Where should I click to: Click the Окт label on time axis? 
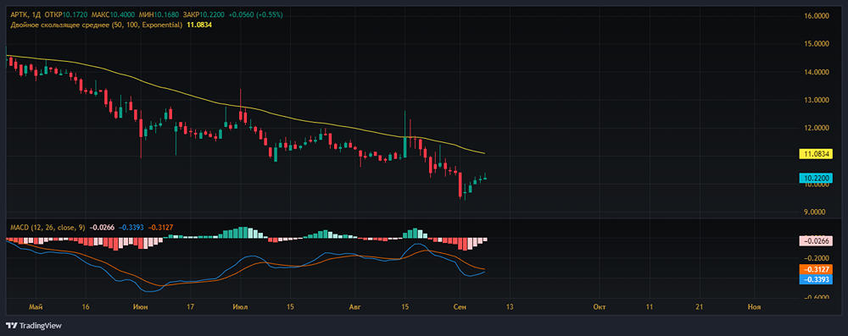coord(599,307)
